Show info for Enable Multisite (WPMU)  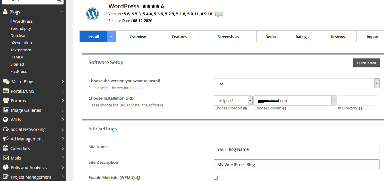(x=138, y=178)
